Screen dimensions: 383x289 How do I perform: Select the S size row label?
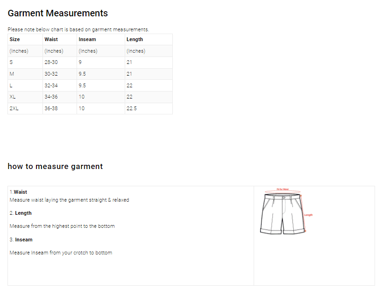11,62
